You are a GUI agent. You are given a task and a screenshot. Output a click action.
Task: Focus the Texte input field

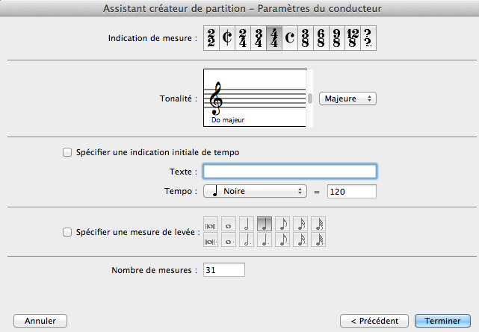[289, 172]
